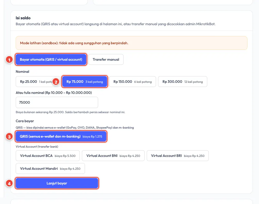Select QRIS payment method
Screen dimensions: 259x204
[61, 137]
